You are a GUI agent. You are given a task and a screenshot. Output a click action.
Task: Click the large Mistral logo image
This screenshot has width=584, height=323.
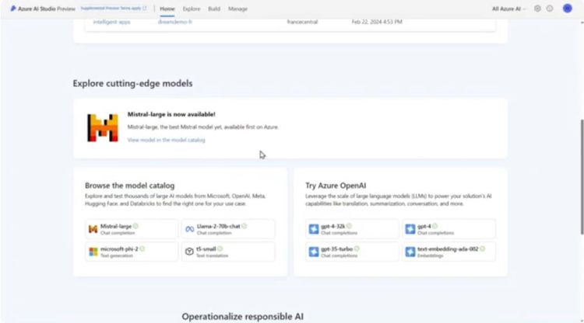[103, 127]
